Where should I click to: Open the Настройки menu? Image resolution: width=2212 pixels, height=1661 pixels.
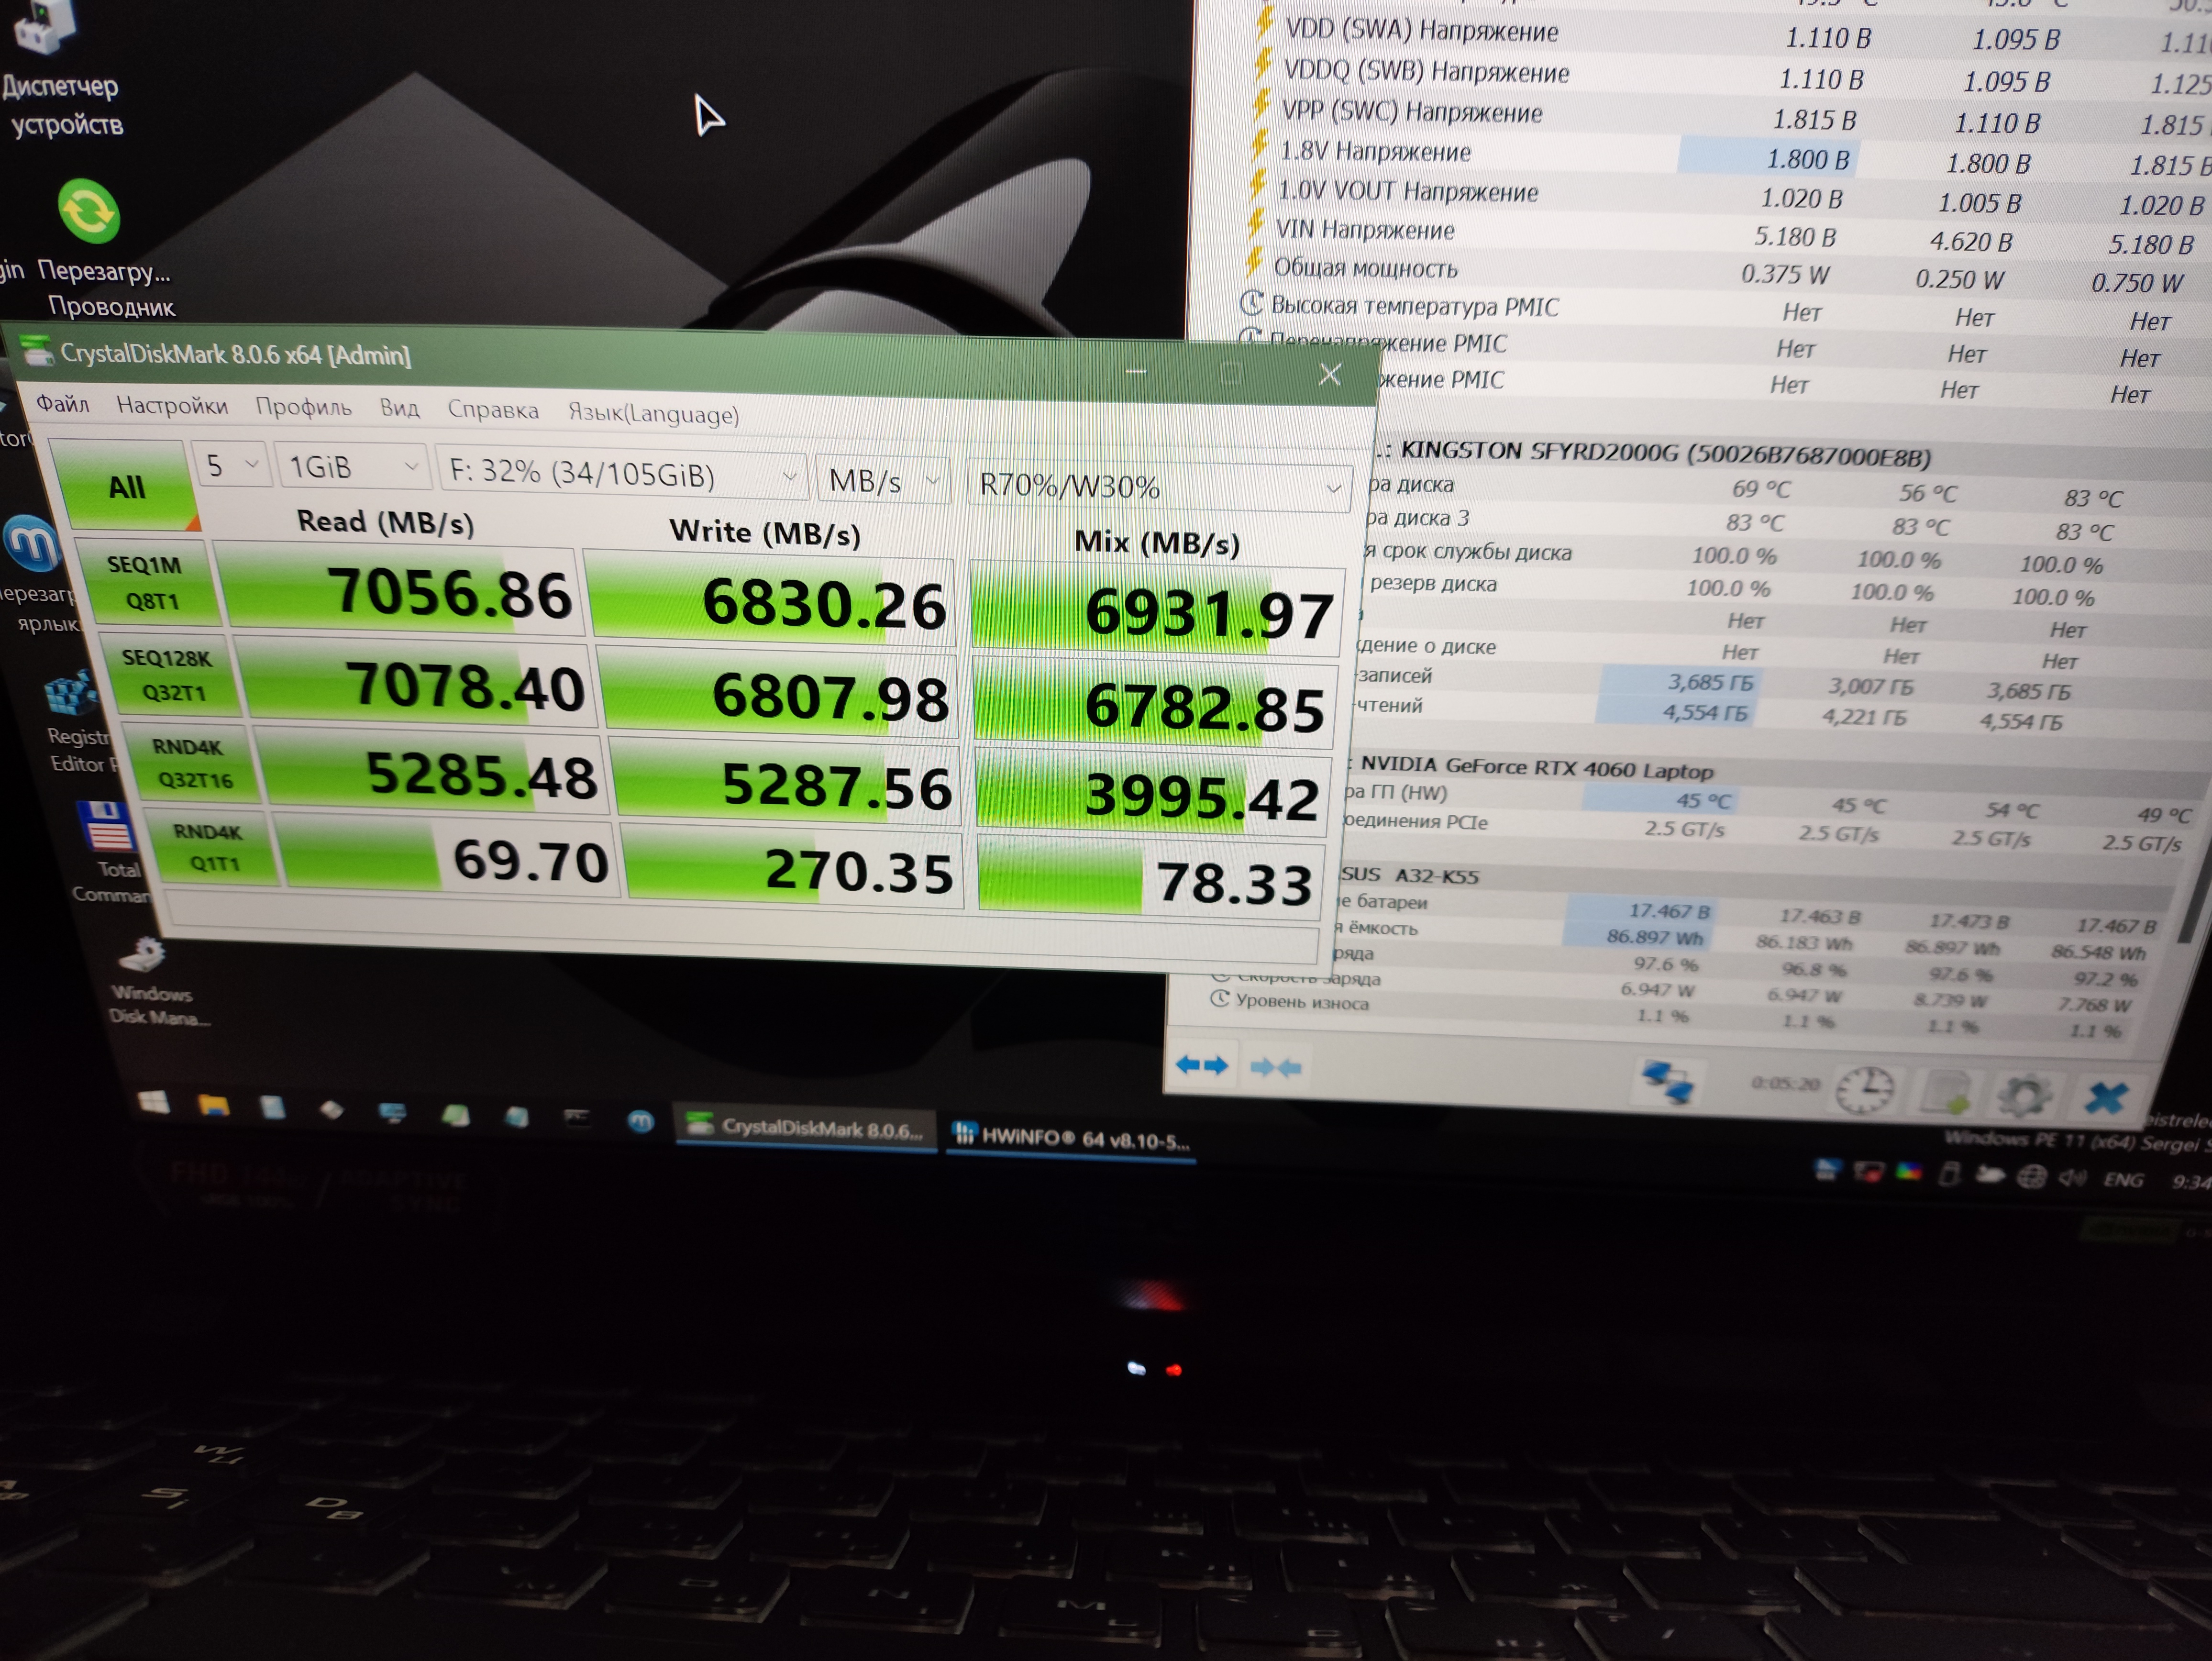click(172, 405)
